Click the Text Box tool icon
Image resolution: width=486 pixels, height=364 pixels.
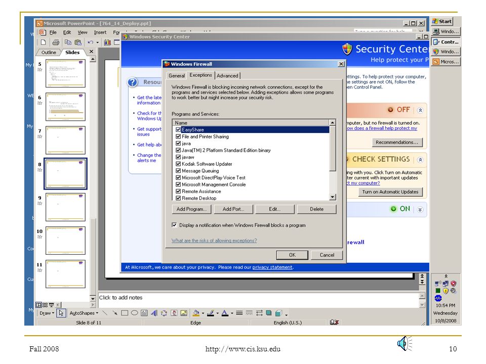click(x=144, y=313)
